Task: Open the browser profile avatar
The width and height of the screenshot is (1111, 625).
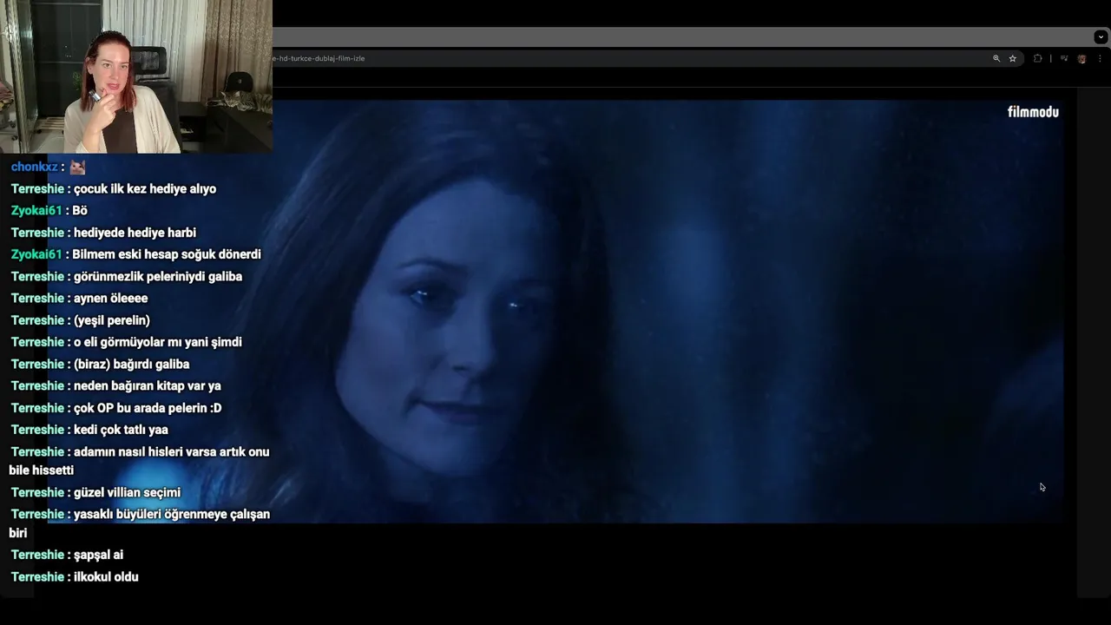Action: [x=1081, y=58]
